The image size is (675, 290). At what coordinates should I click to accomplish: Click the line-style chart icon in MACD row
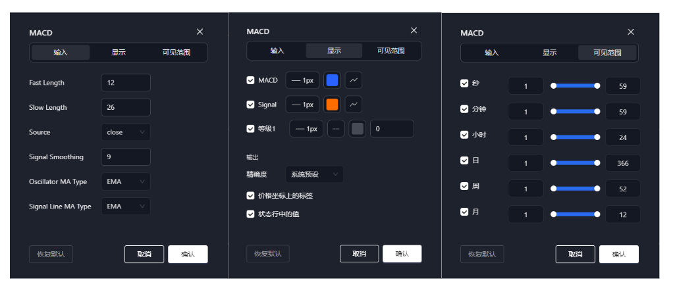point(354,80)
